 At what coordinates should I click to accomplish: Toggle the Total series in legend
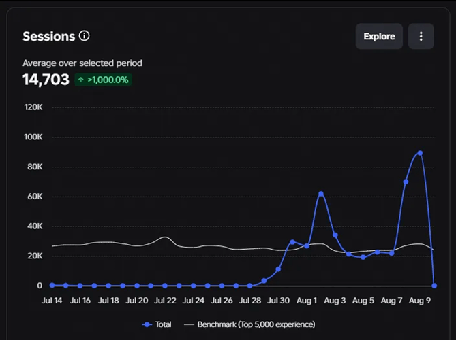pos(157,324)
